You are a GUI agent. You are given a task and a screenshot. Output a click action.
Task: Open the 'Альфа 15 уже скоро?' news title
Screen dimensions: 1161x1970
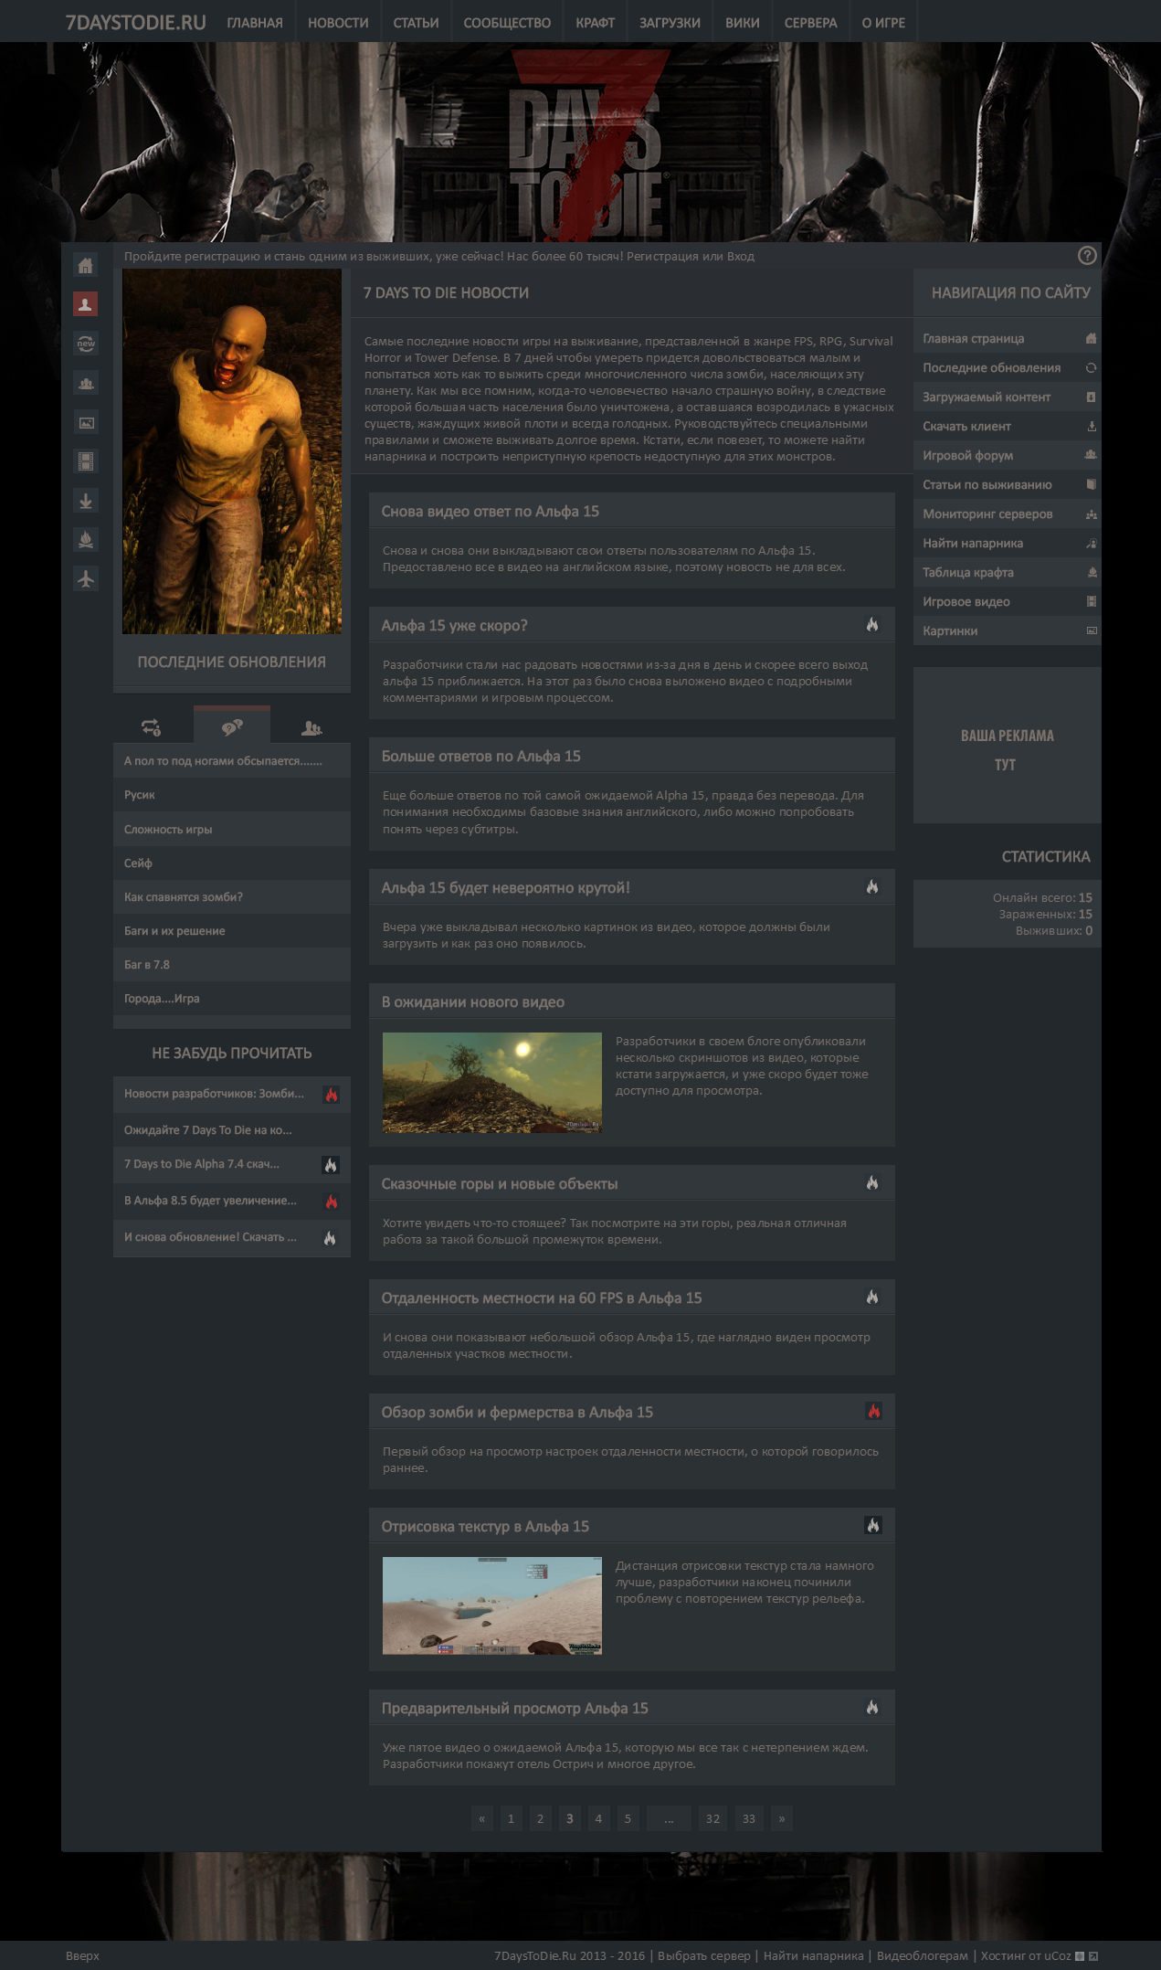(454, 626)
